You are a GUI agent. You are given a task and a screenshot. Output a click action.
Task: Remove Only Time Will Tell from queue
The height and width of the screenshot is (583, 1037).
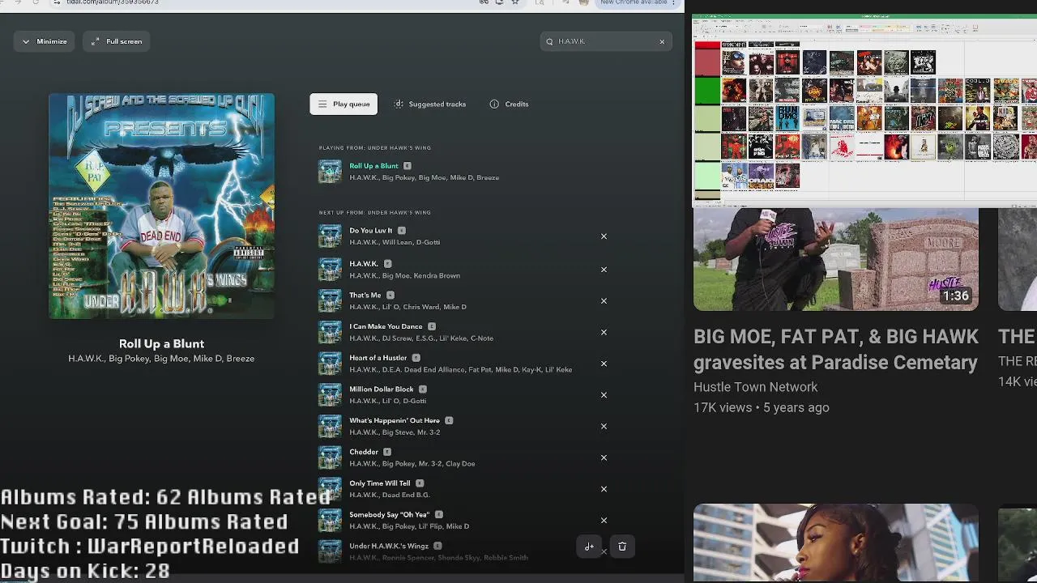click(x=604, y=489)
